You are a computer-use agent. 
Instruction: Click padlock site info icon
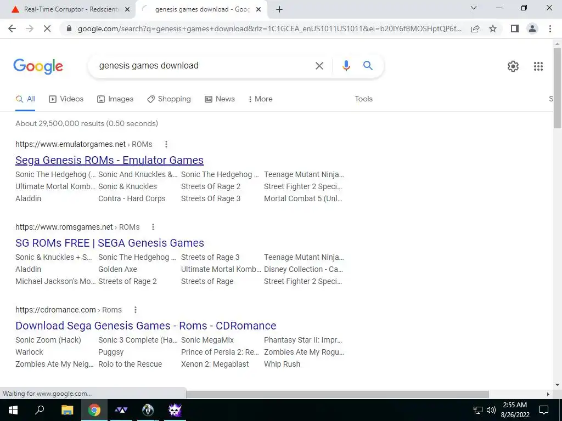point(69,29)
